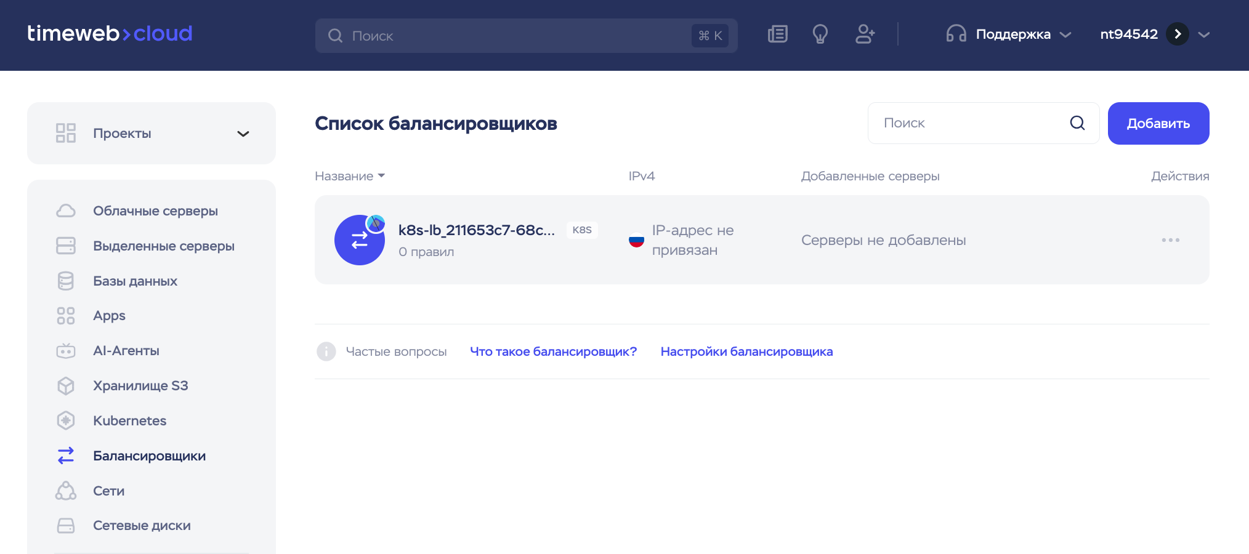Click Добавленные серверы column header

tap(870, 176)
